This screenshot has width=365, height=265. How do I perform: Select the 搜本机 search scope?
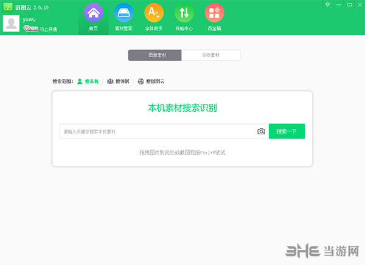(88, 81)
